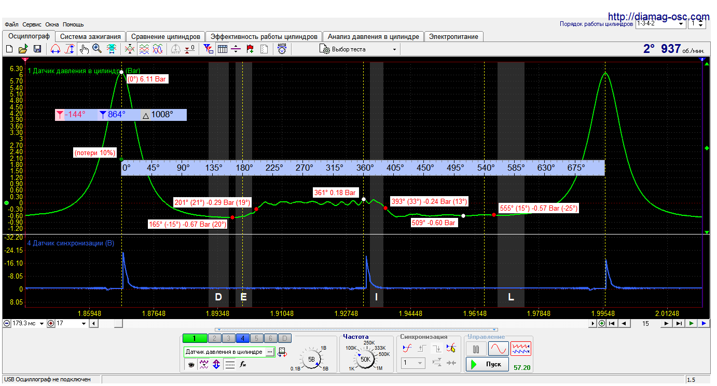Go to the previous frame arrow
Image resolution: width=717 pixels, height=386 pixels.
tap(624, 323)
